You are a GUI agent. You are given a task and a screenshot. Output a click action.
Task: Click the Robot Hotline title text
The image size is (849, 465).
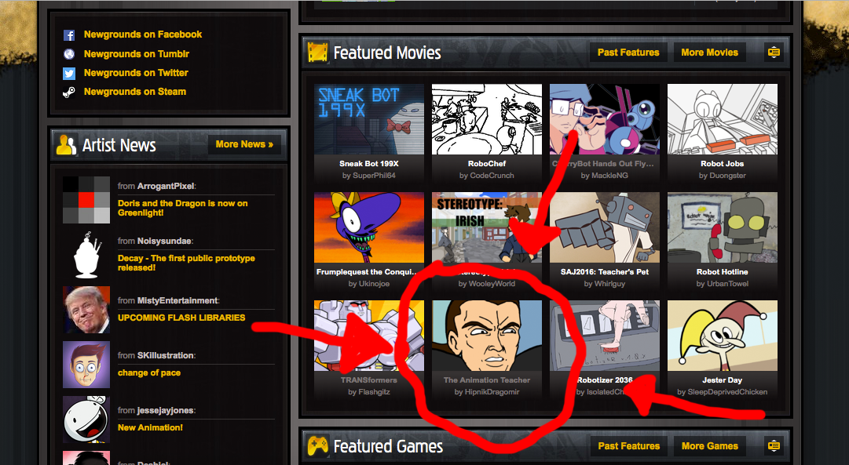tap(723, 272)
